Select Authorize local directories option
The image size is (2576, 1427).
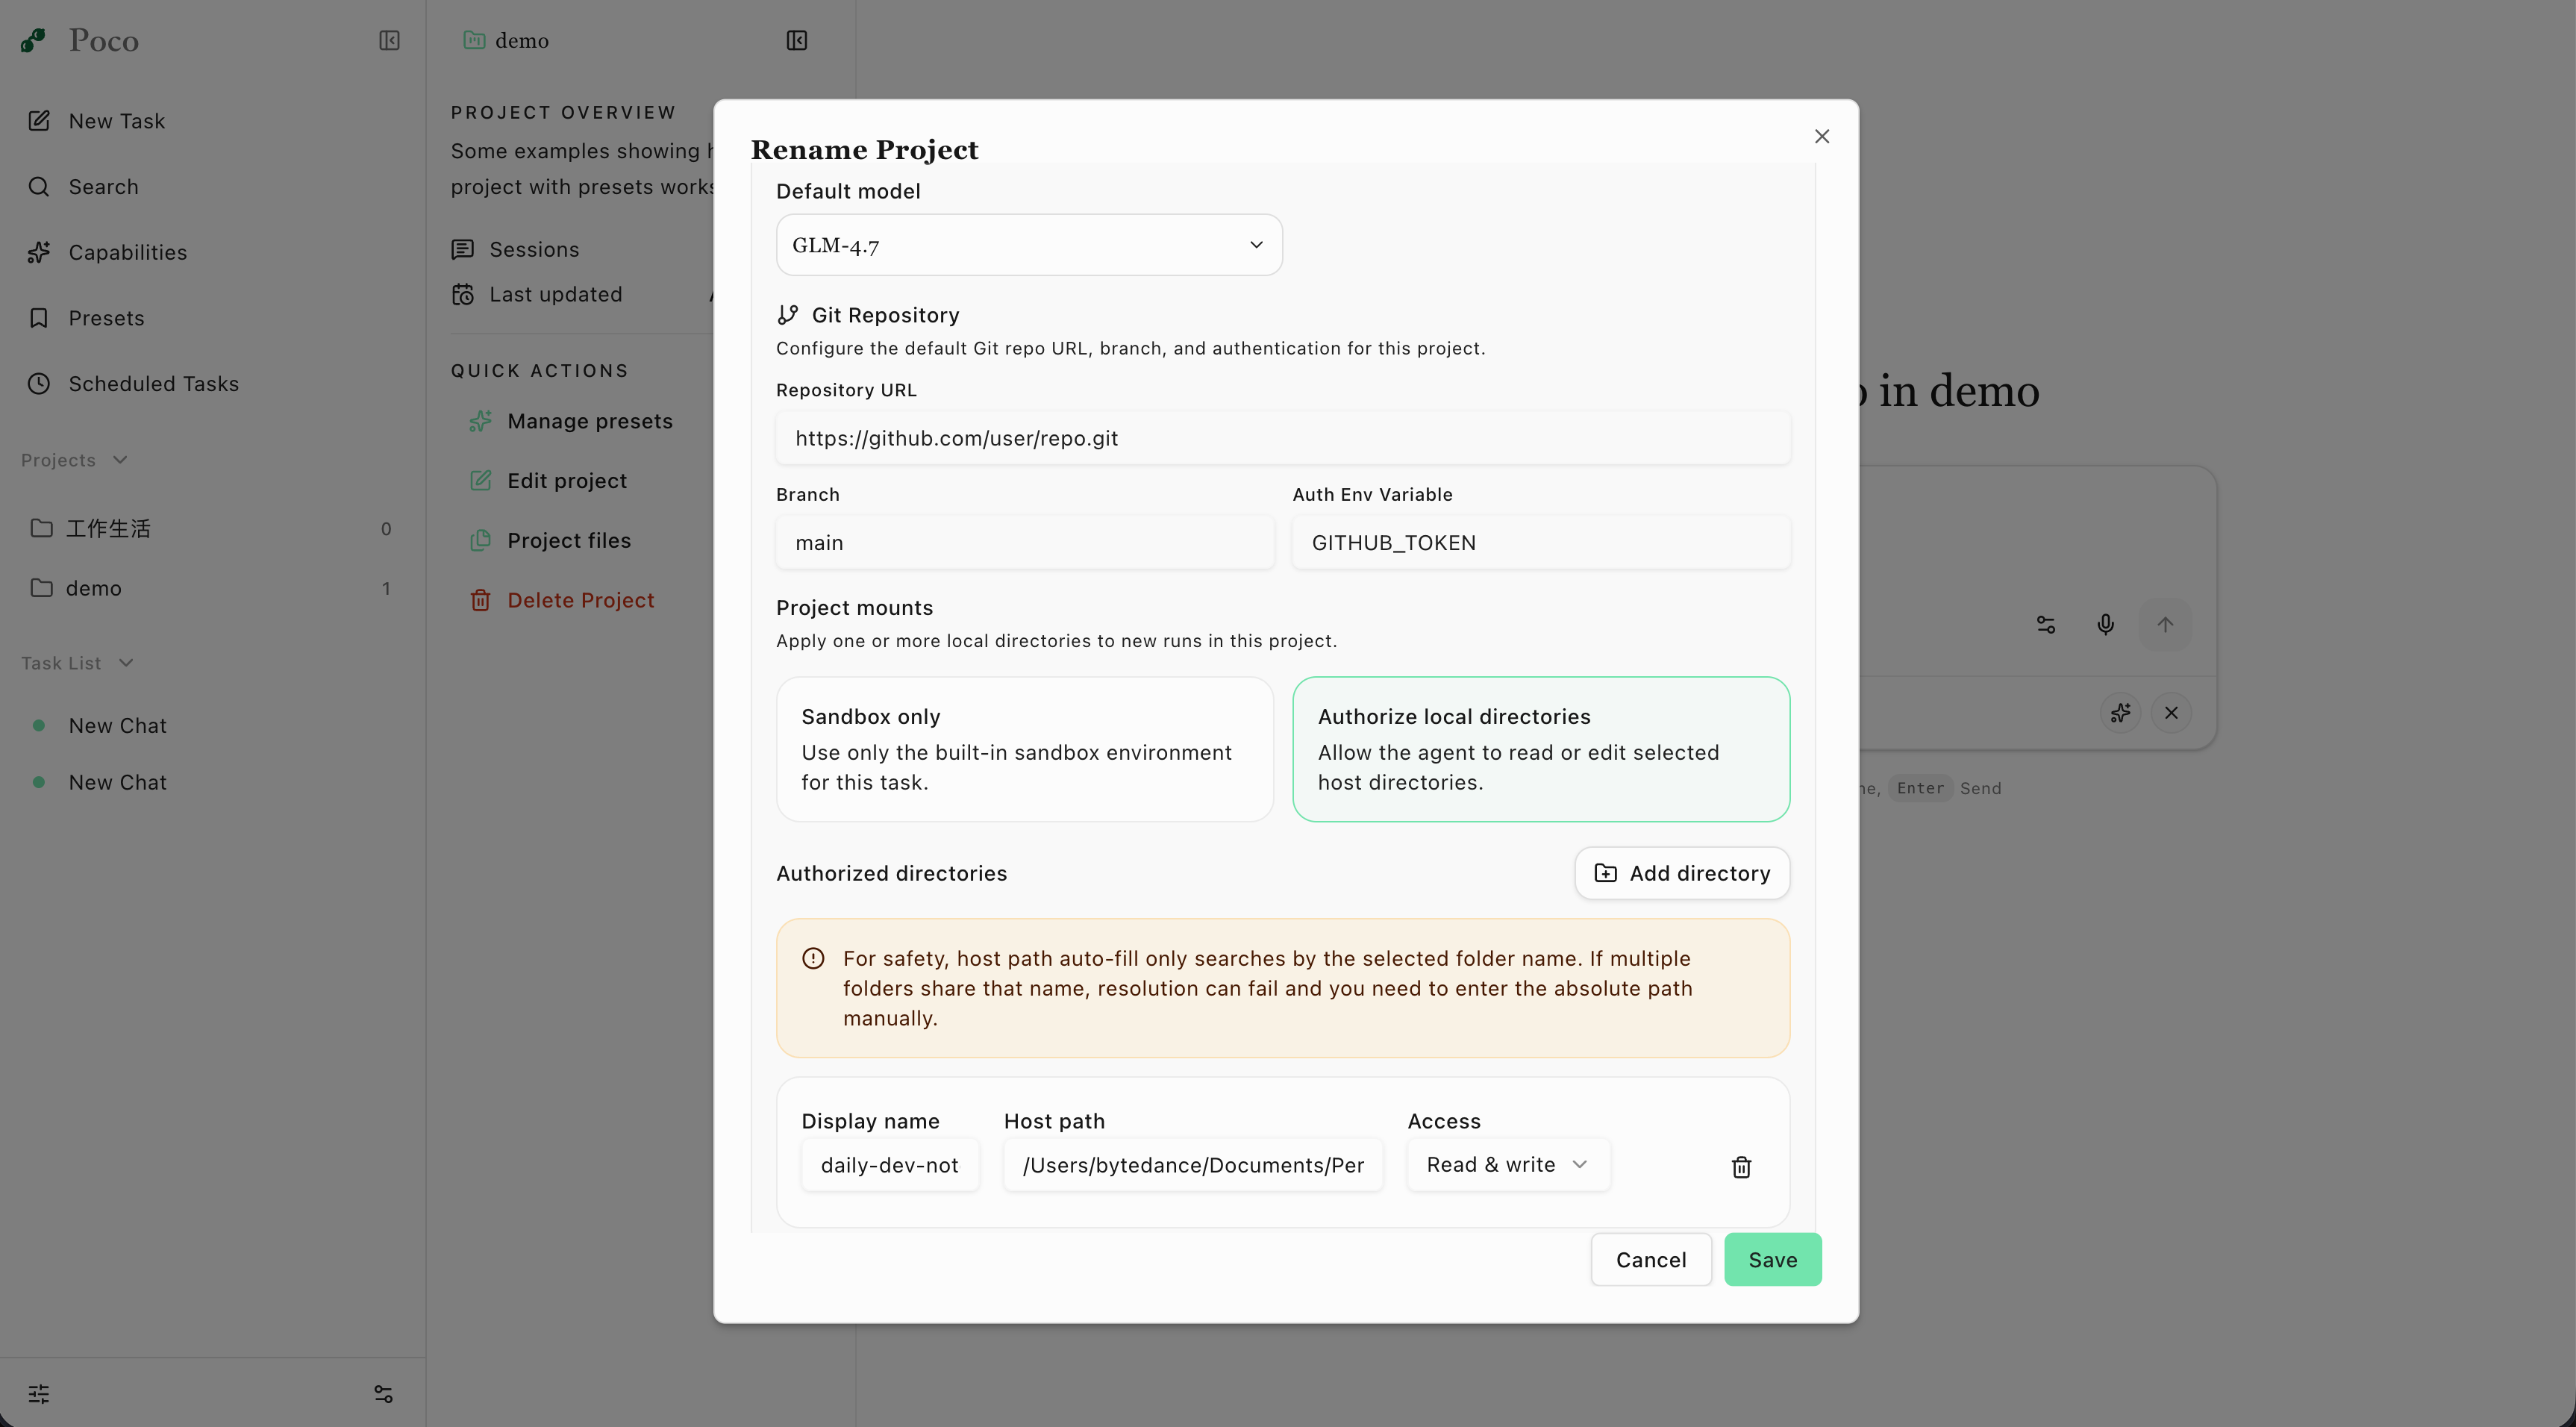[x=1540, y=749]
